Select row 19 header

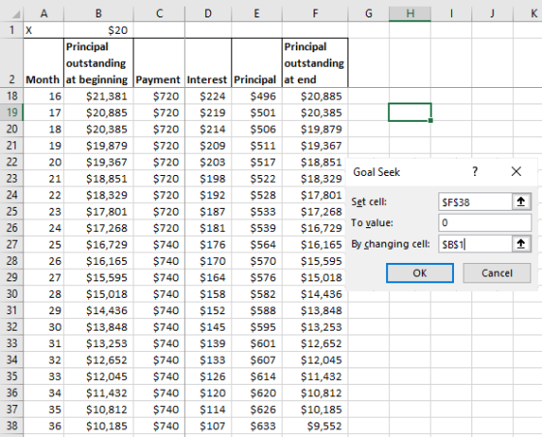coord(12,112)
